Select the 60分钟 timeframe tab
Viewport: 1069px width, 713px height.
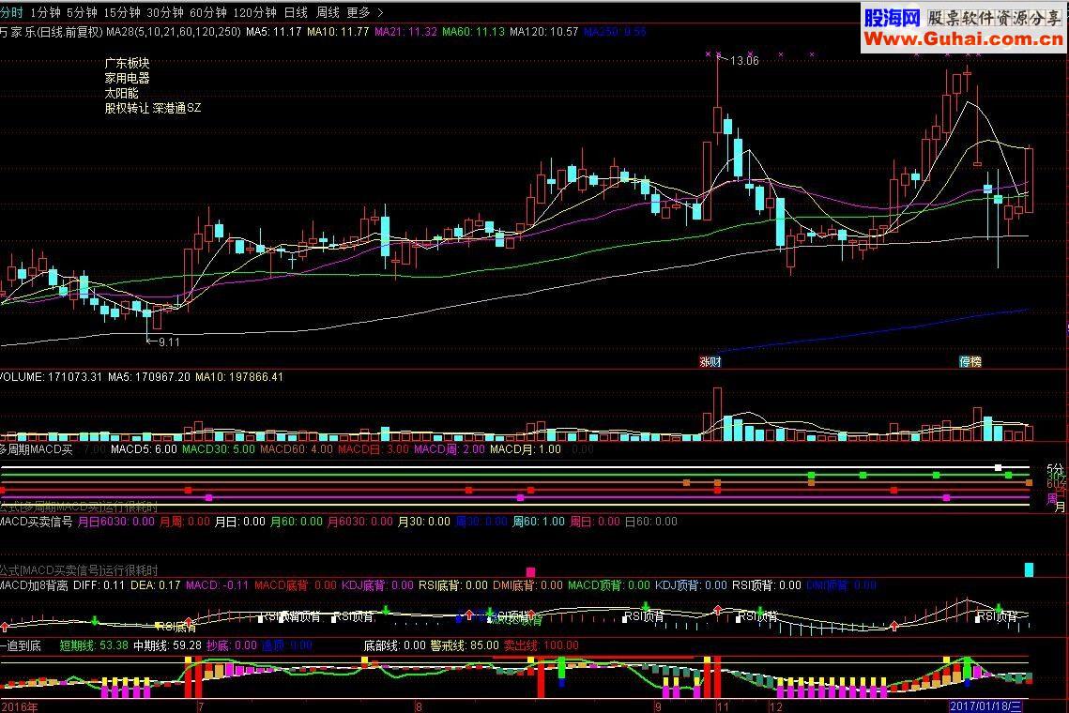pyautogui.click(x=208, y=12)
